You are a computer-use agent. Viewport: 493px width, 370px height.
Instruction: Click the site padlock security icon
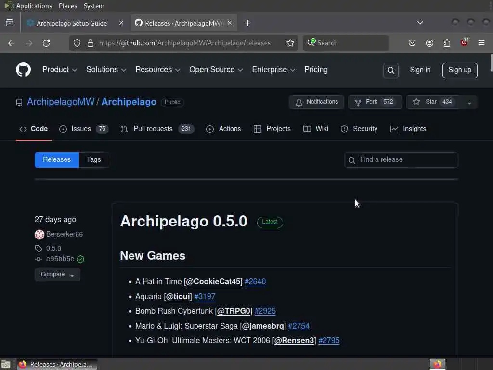(x=91, y=43)
